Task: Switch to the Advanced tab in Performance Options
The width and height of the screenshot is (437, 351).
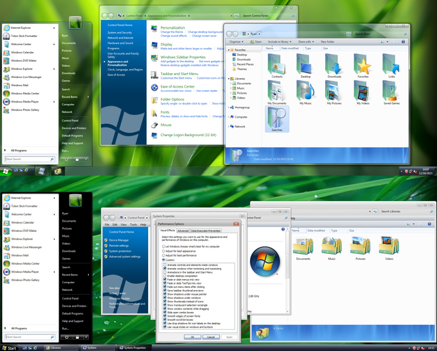Action: pyautogui.click(x=183, y=231)
